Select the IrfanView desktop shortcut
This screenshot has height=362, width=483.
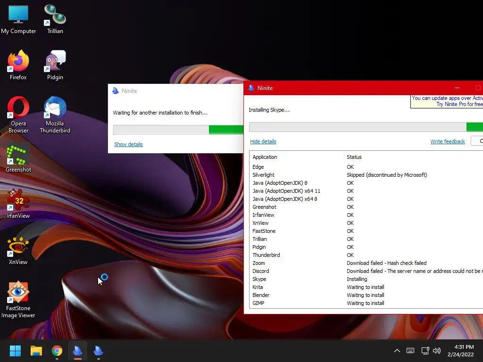coord(18,204)
